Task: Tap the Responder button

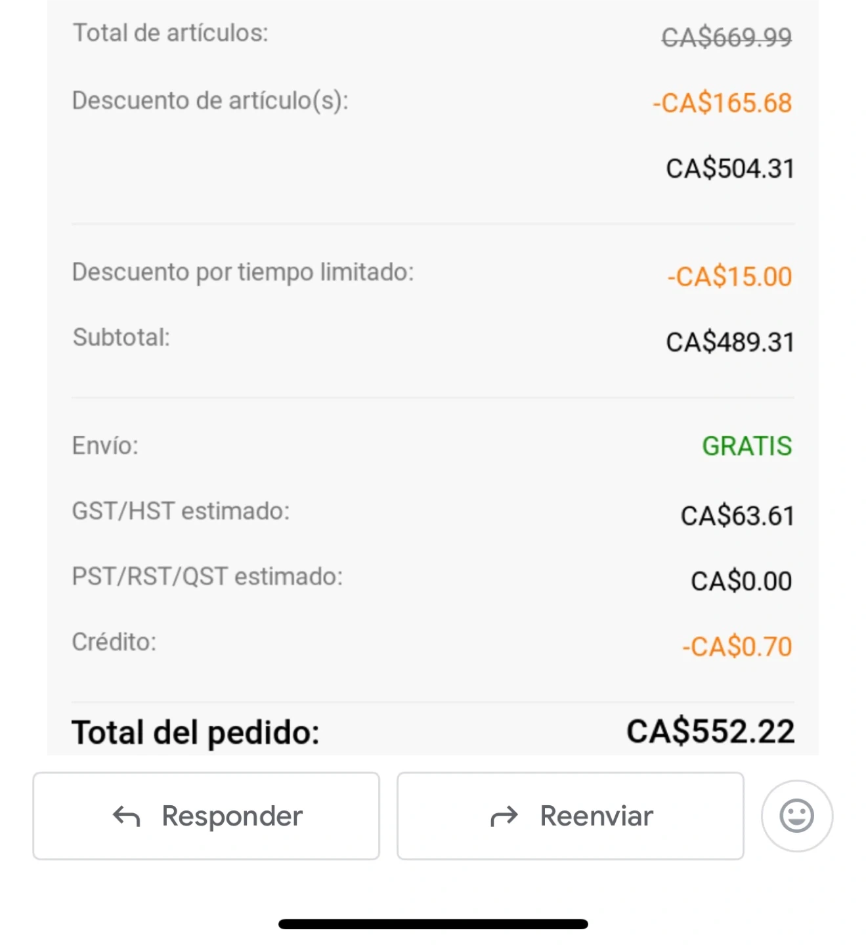Action: tap(206, 816)
